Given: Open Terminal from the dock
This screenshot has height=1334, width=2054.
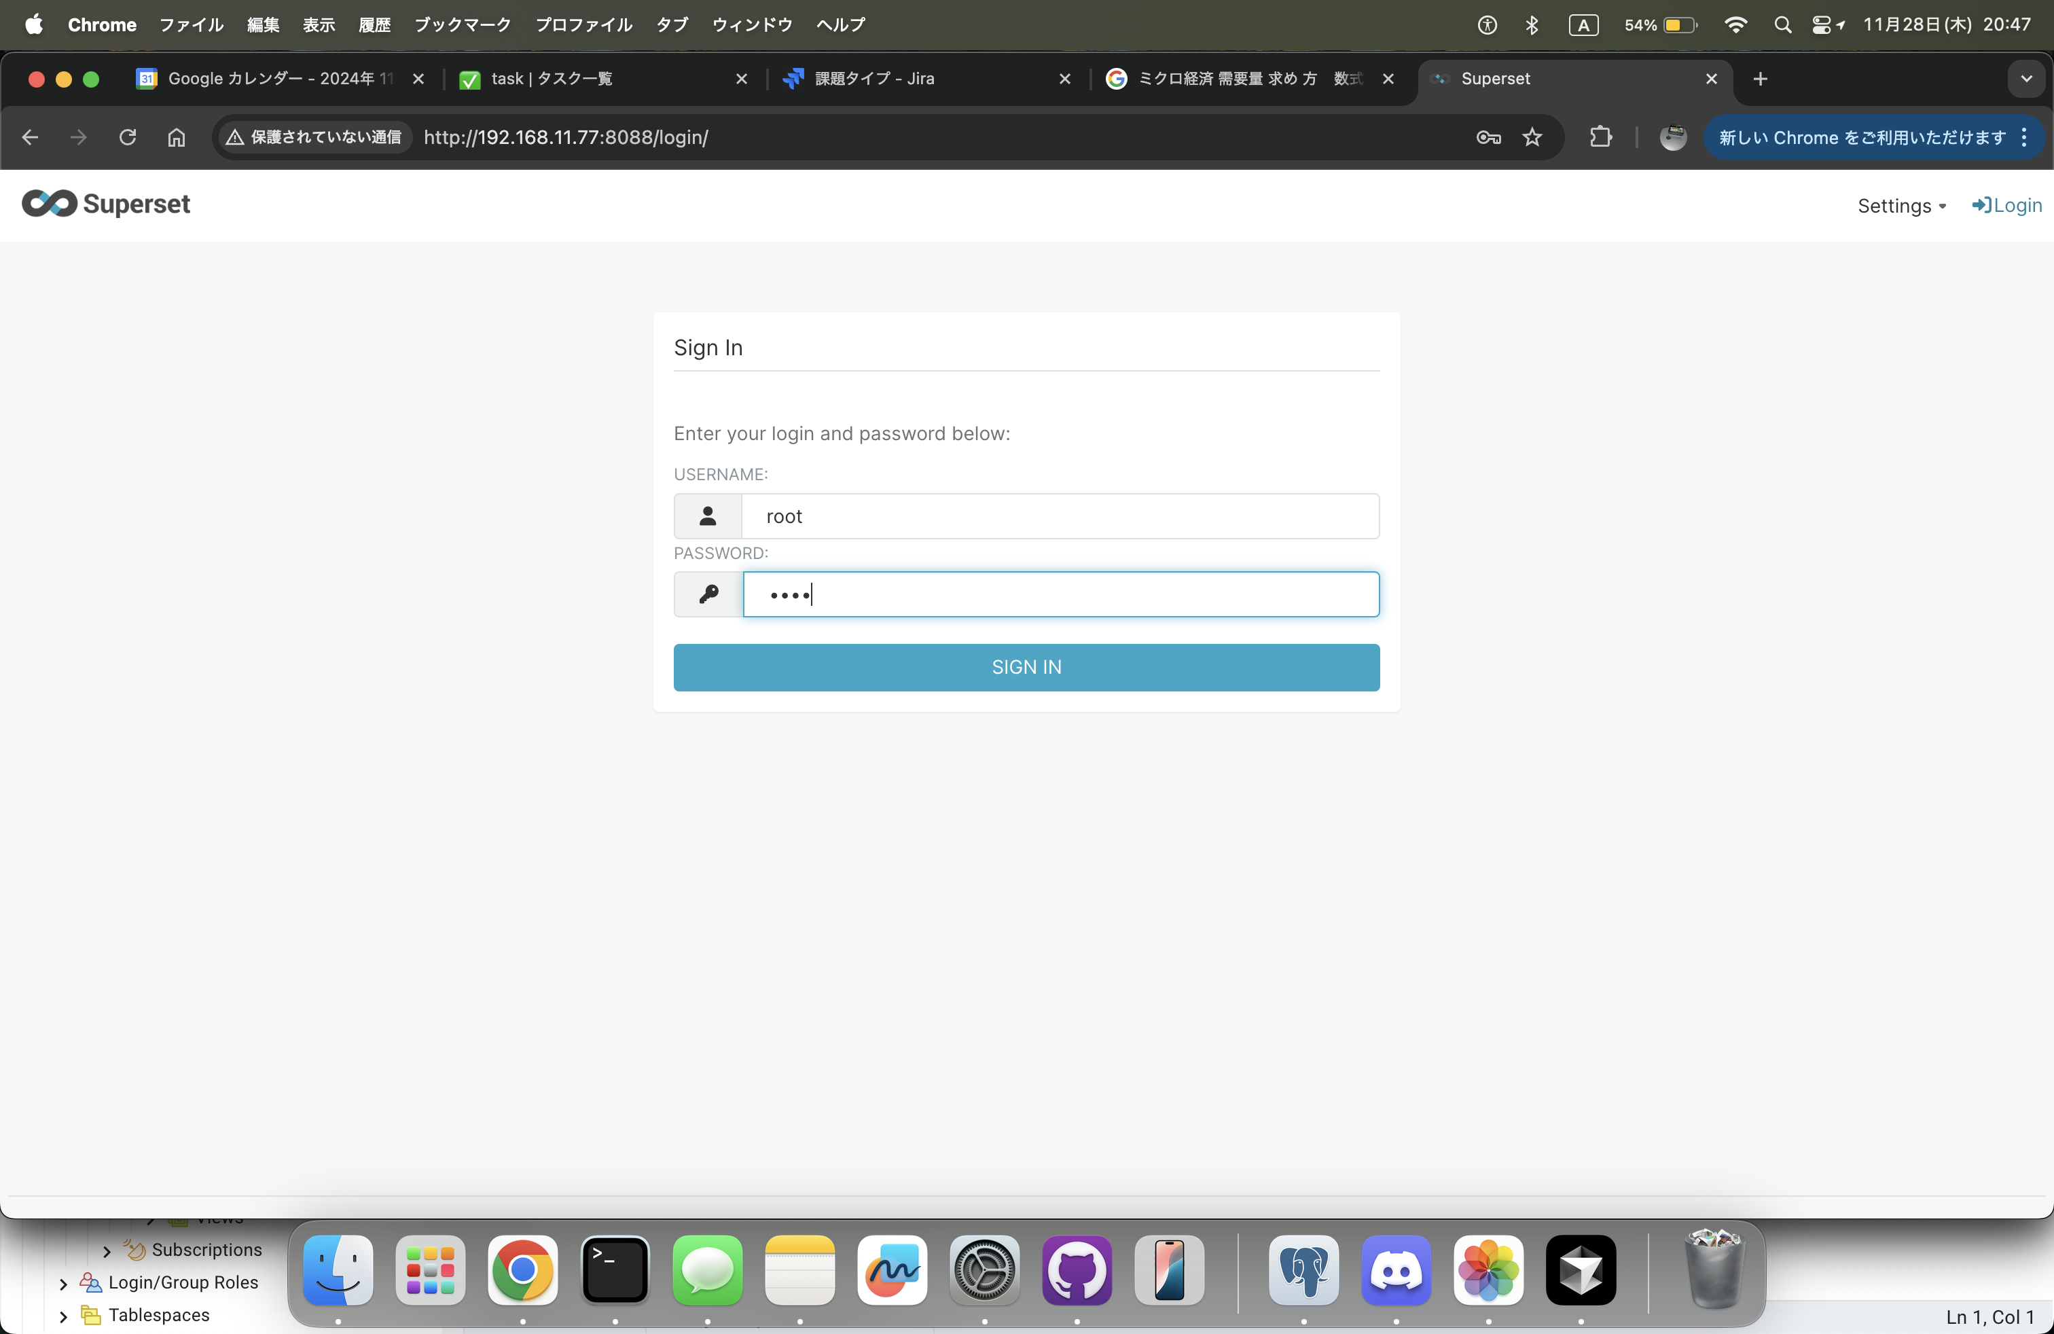Looking at the screenshot, I should coord(615,1270).
